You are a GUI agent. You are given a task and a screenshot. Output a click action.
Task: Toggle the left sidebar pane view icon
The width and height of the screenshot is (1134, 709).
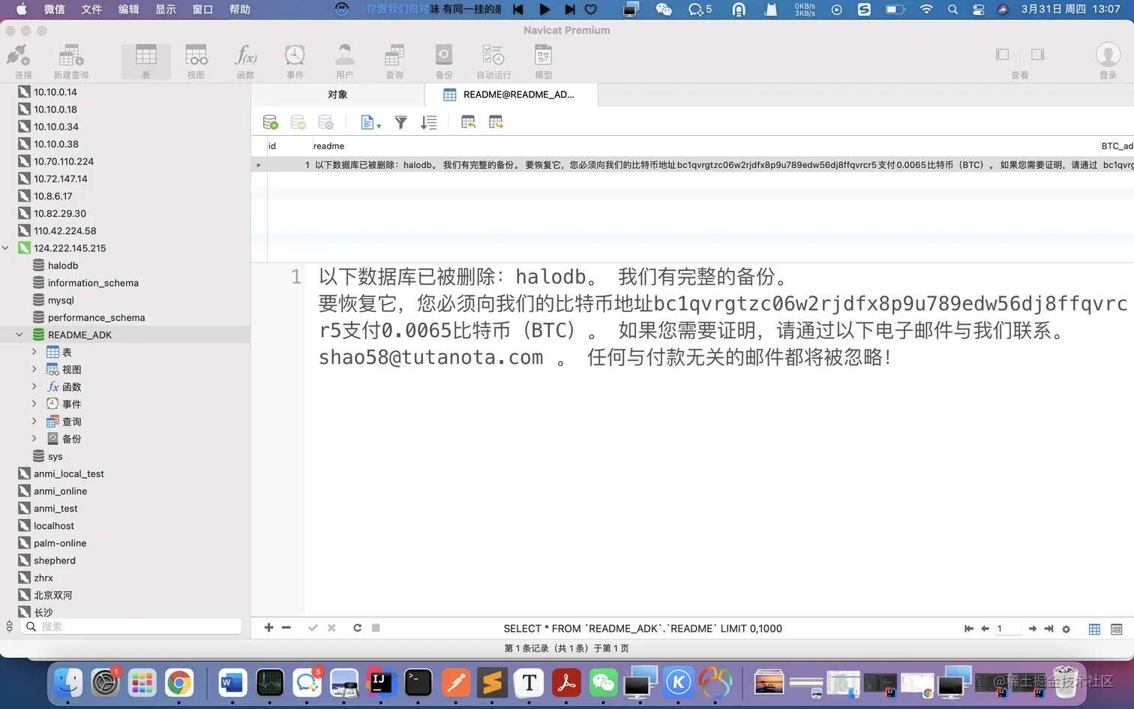click(1002, 54)
